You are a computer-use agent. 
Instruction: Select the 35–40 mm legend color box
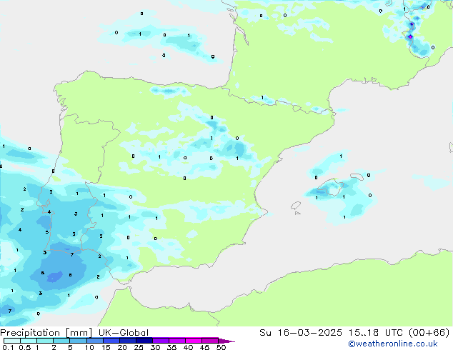[x=177, y=341]
